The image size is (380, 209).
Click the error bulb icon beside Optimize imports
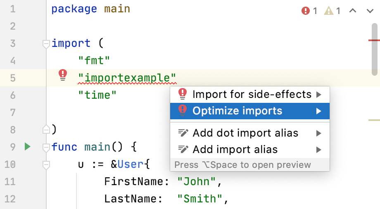[182, 111]
